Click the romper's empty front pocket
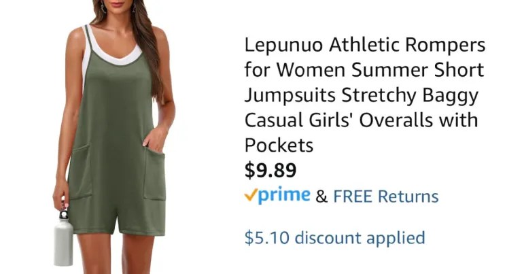The height and width of the screenshot is (274, 522). 80,171
